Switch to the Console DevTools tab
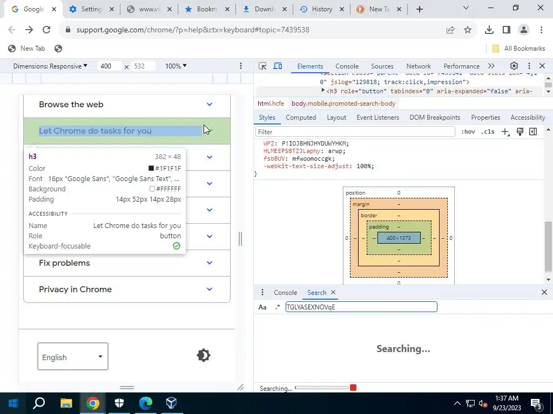The image size is (553, 414). point(347,66)
